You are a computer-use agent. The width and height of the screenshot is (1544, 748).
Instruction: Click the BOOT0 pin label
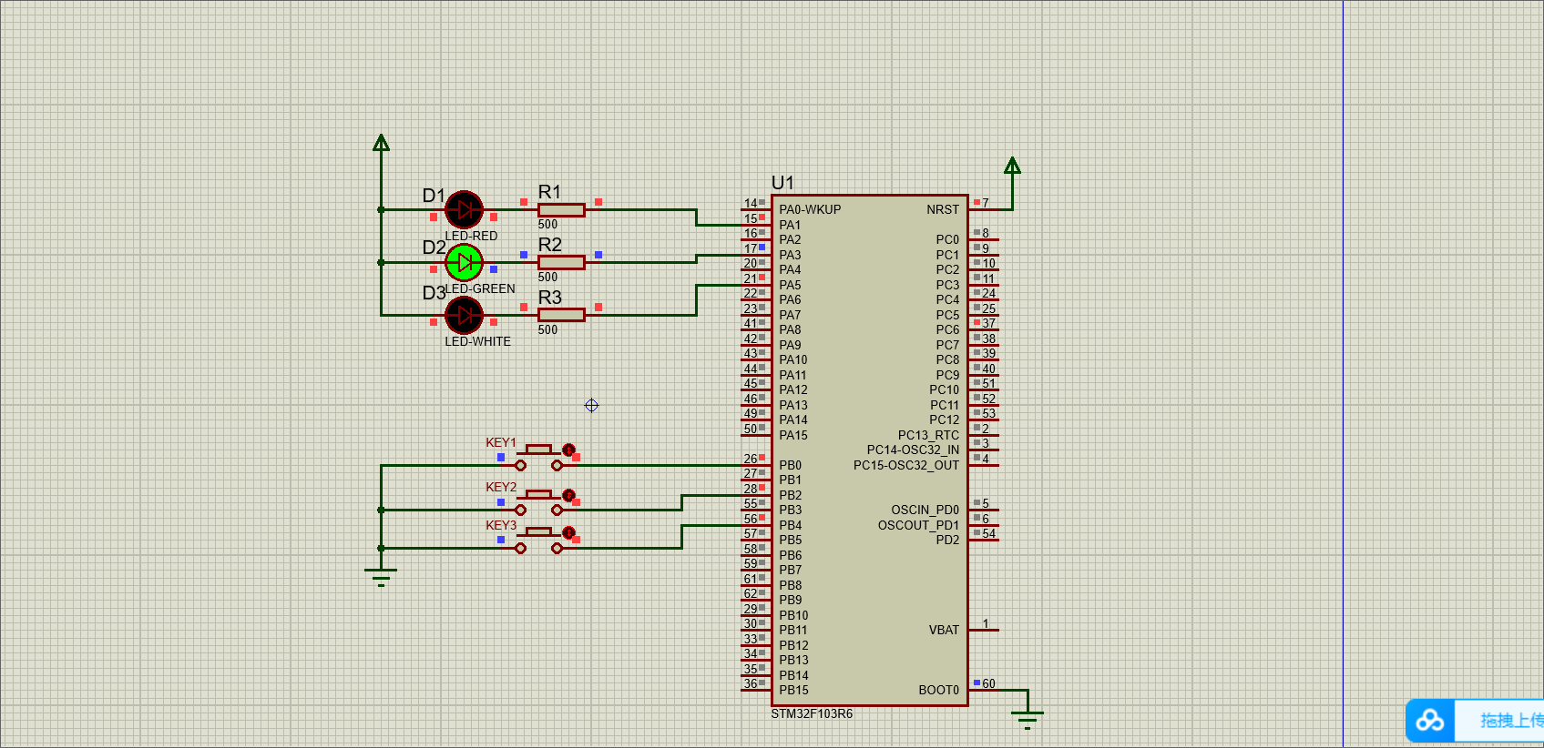click(x=938, y=690)
